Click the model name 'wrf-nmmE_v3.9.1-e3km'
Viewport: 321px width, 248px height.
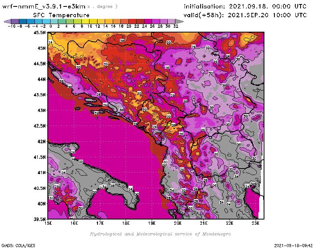[x=44, y=6]
